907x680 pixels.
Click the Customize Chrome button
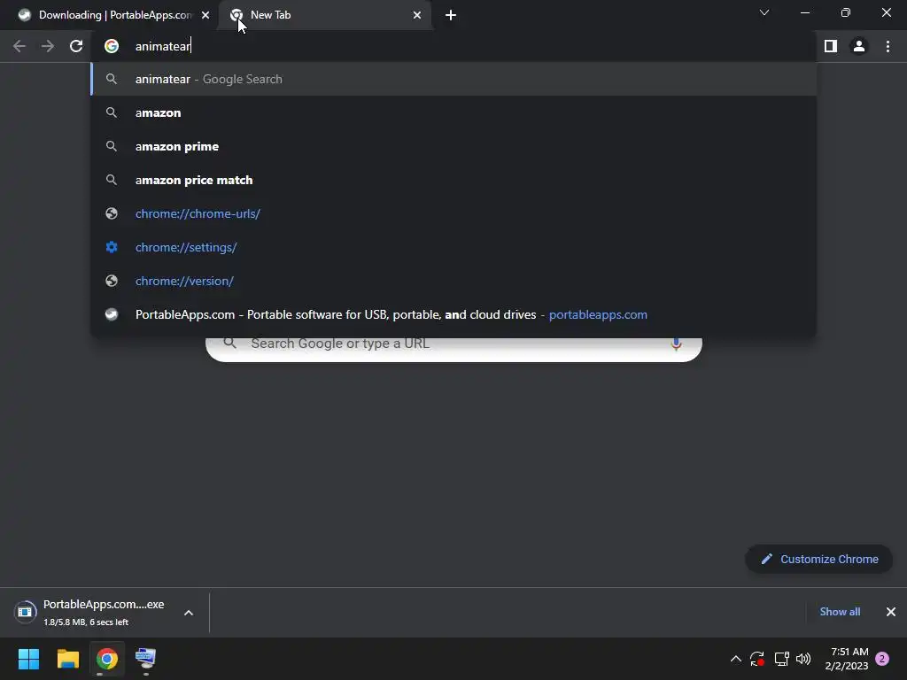pos(819,560)
